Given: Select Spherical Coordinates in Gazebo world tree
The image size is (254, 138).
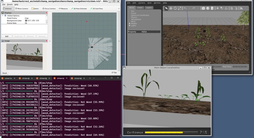Looking at the screenshot, I should [x=140, y=15].
